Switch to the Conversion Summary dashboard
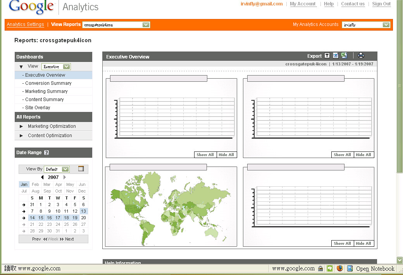 (48, 83)
